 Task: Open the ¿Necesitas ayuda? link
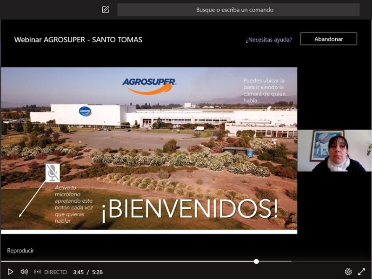(269, 40)
